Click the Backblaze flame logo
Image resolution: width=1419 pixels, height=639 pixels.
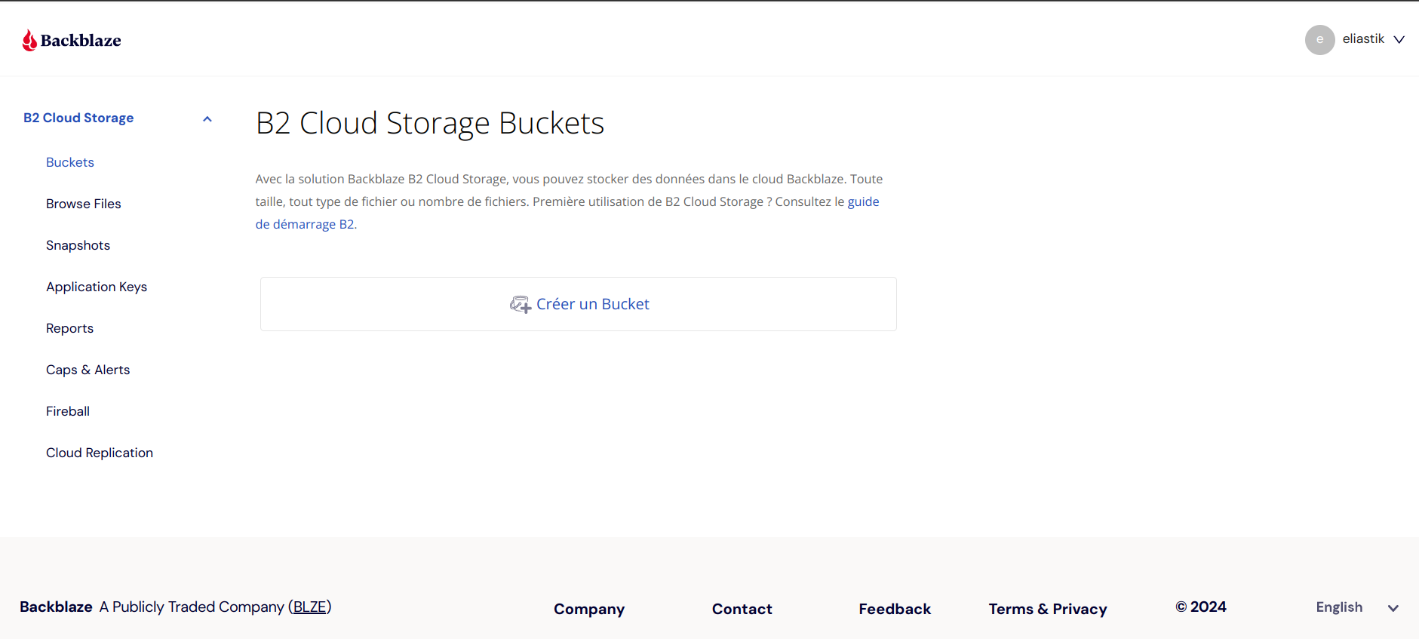pyautogui.click(x=29, y=40)
